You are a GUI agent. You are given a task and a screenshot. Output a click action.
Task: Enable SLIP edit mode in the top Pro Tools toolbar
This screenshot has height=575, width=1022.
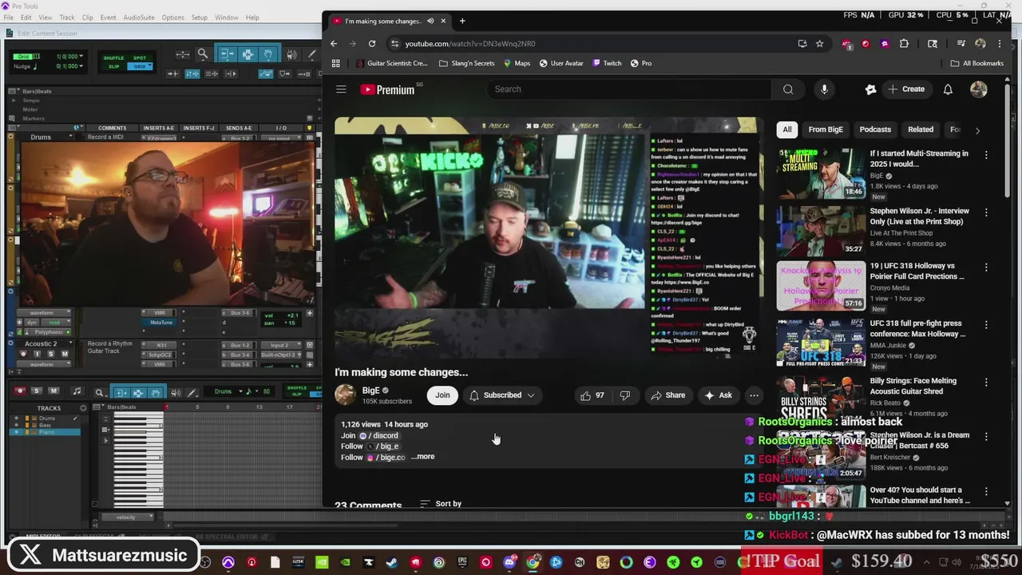[x=113, y=66]
